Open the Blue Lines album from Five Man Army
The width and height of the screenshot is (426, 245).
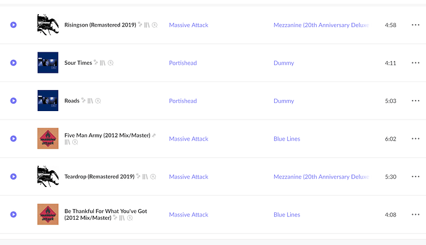click(287, 138)
